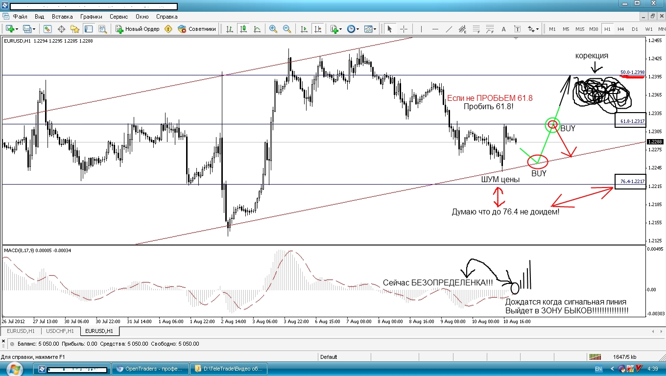Open the D:\TeleTrade folder taskbar item
This screenshot has height=376, width=666.
pos(230,369)
